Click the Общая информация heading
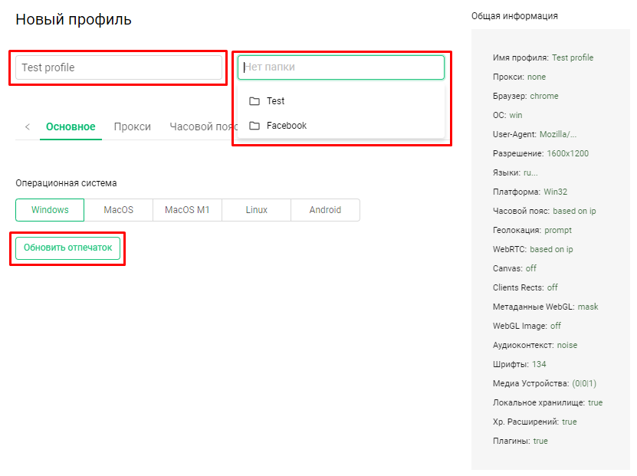 [514, 16]
